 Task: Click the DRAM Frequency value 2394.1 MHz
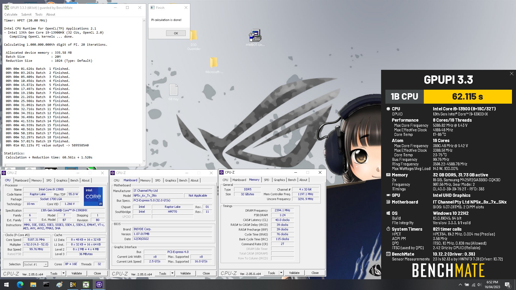coord(282,210)
